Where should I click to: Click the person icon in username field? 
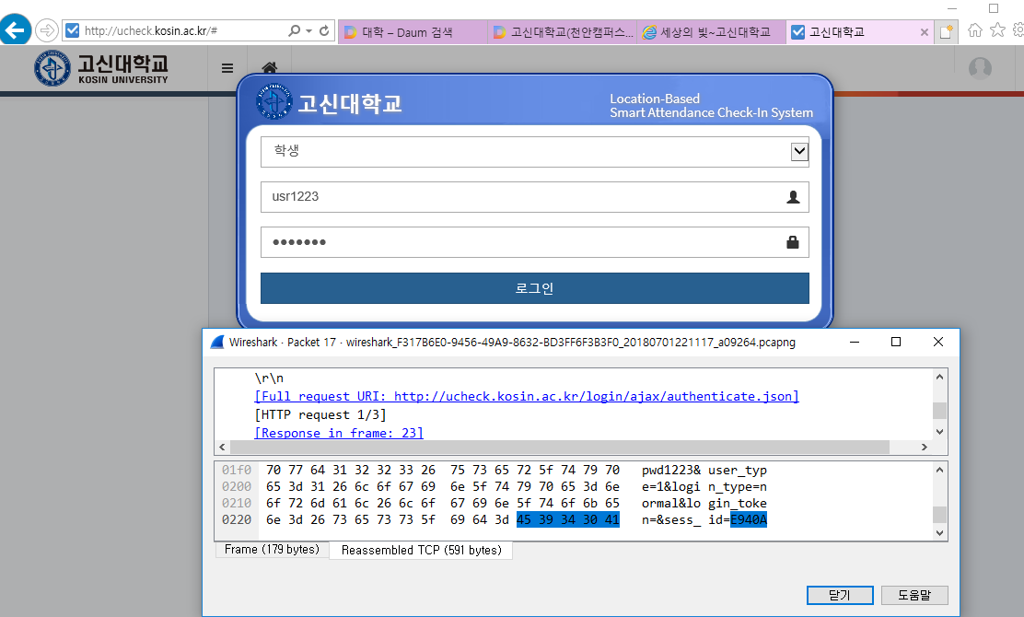(x=793, y=197)
